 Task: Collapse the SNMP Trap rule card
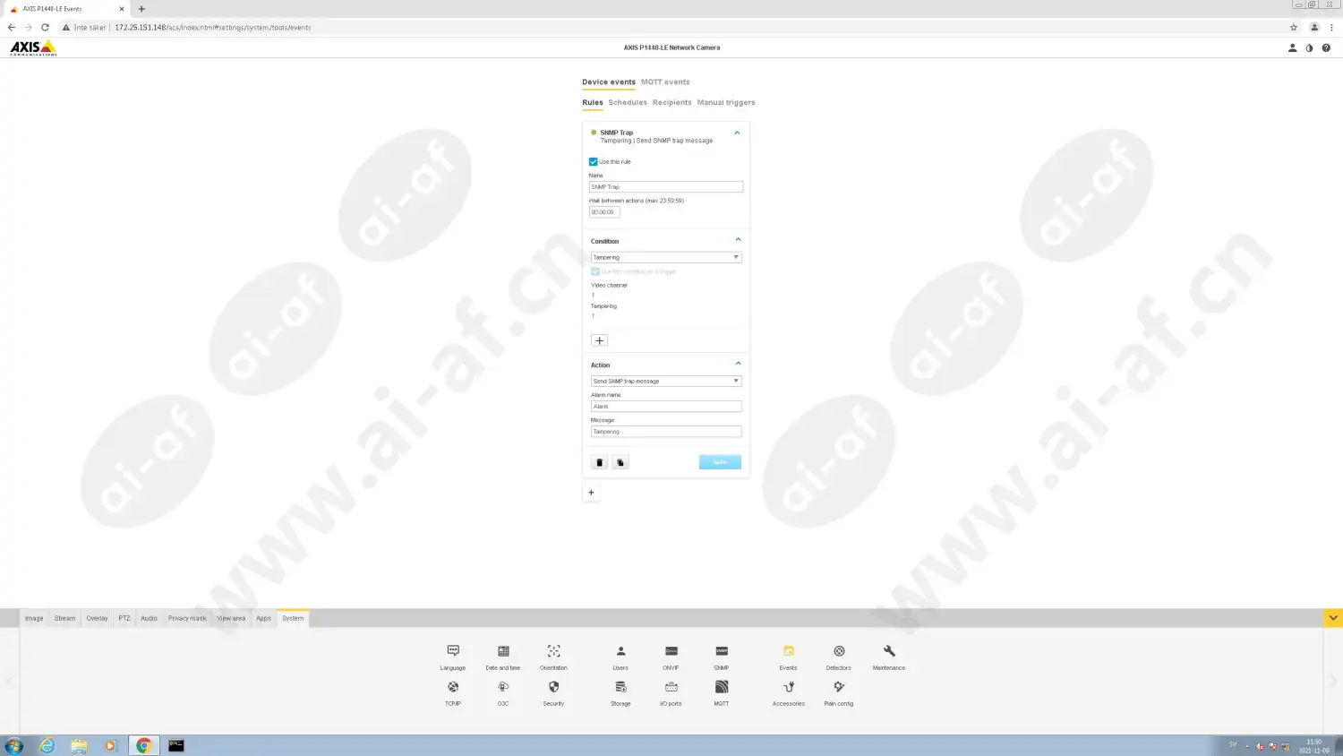pos(737,133)
